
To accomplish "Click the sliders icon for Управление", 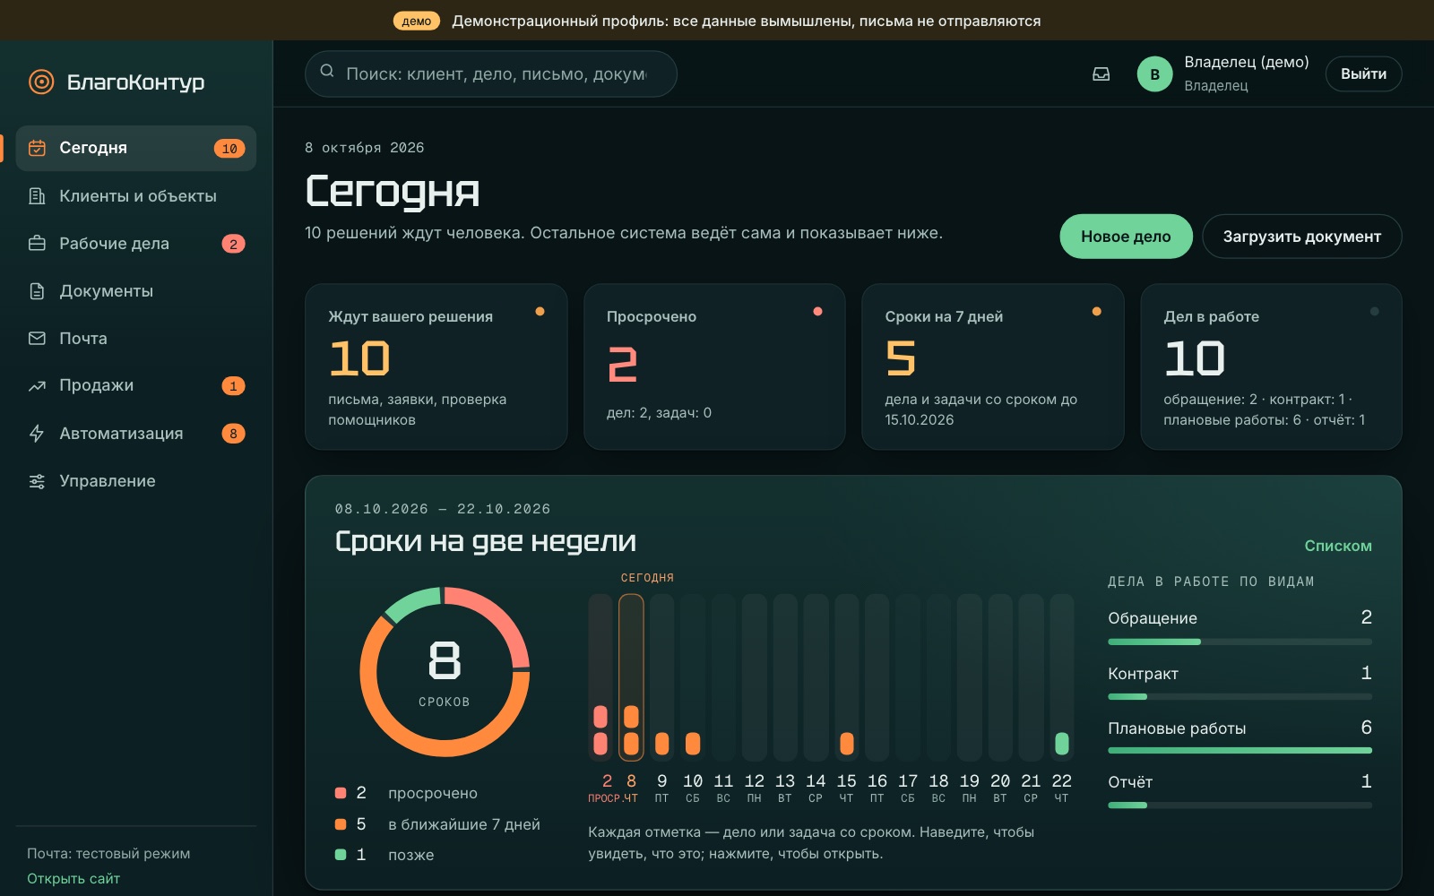I will [37, 480].
